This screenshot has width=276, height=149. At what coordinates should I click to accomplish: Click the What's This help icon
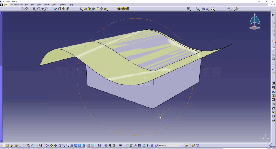point(40,145)
